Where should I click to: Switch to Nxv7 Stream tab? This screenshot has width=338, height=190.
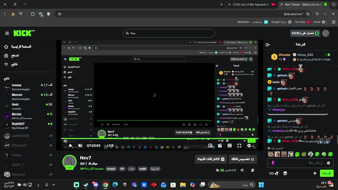click(x=304, y=4)
